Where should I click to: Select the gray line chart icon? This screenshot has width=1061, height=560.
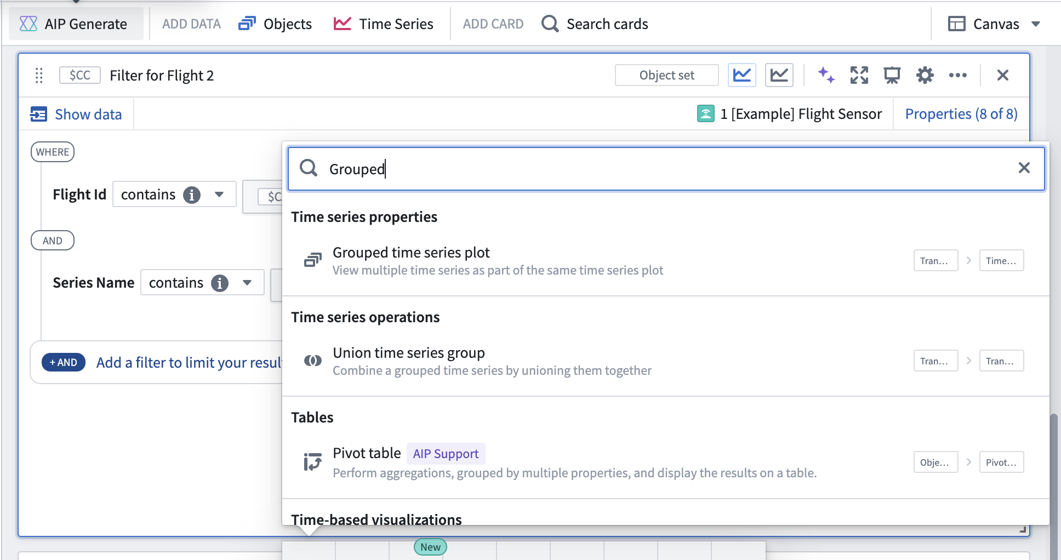click(x=779, y=75)
